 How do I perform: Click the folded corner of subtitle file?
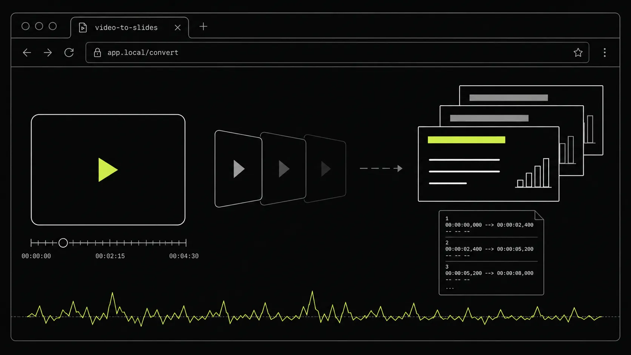[x=539, y=215]
